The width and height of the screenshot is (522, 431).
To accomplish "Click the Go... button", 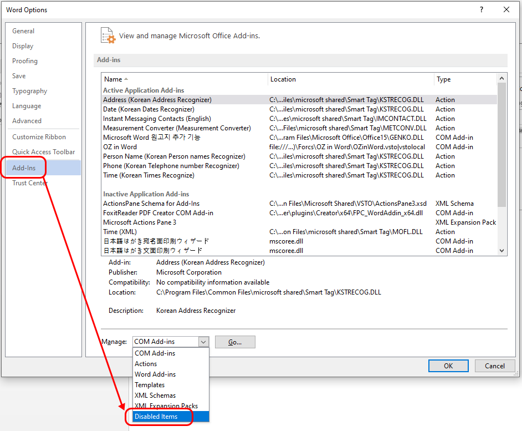I will coord(235,342).
